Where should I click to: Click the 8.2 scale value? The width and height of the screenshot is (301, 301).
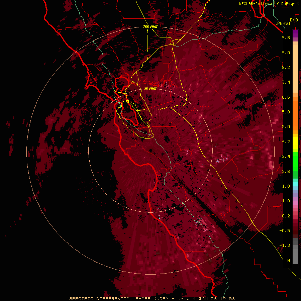coord(286,67)
